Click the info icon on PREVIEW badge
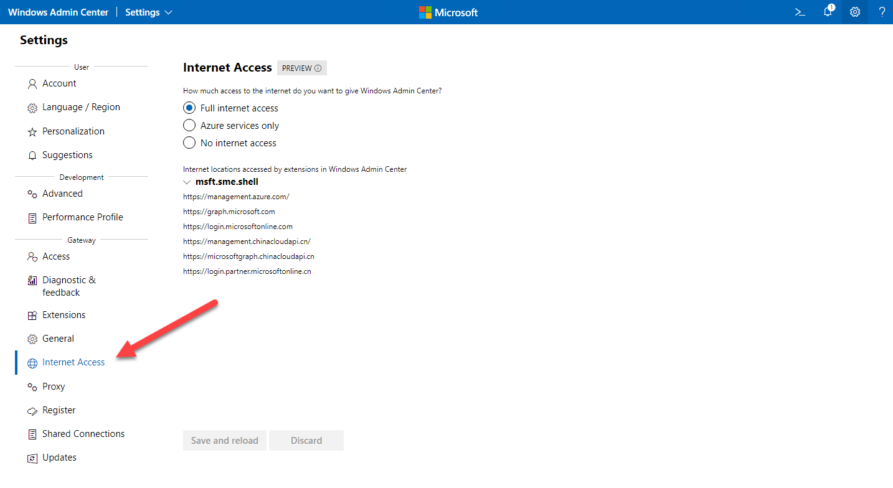The width and height of the screenshot is (893, 488). coord(318,68)
